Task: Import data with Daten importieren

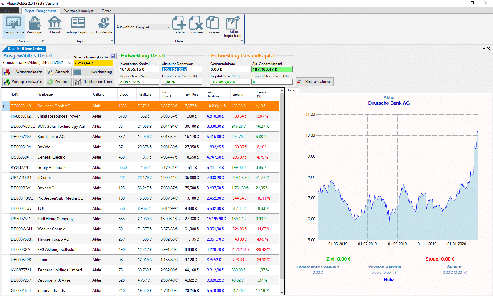Action: pyautogui.click(x=233, y=27)
